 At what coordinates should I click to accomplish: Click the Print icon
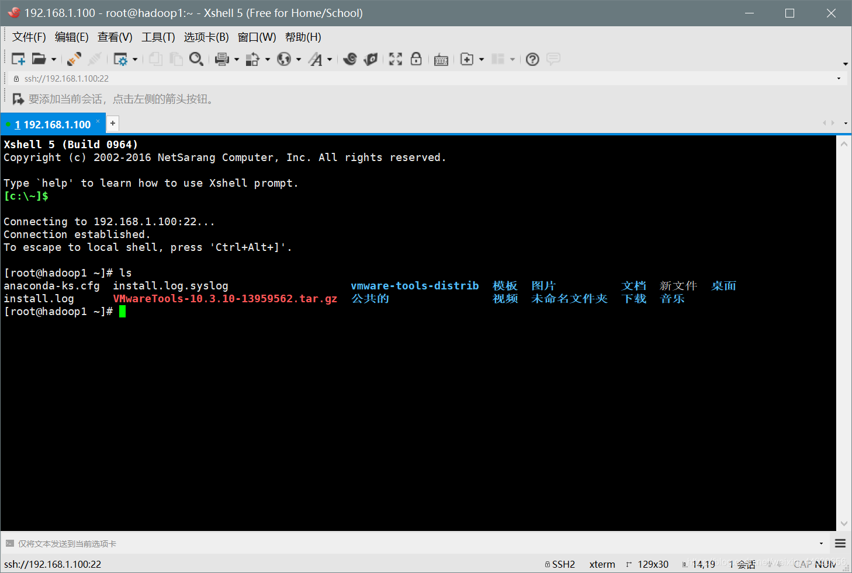tap(222, 59)
